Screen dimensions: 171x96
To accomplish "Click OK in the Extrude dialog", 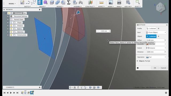I will [155, 68].
